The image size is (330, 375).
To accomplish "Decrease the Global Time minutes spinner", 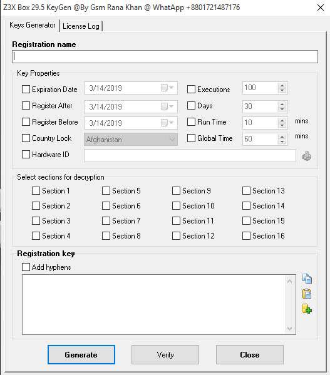I will pos(282,141).
